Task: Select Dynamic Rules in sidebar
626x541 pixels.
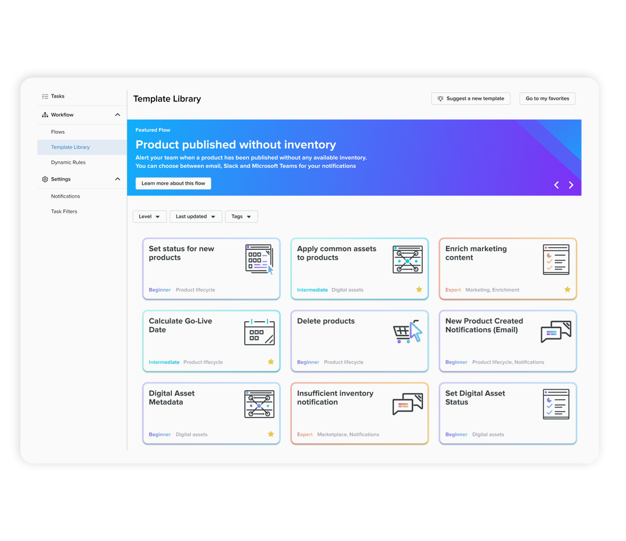Action: click(68, 162)
